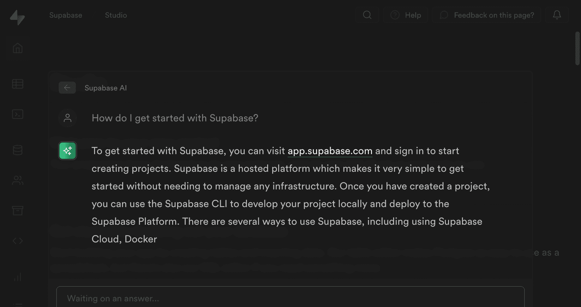The image size is (581, 307).
Task: Open the Authentication users icon
Action: (x=18, y=180)
